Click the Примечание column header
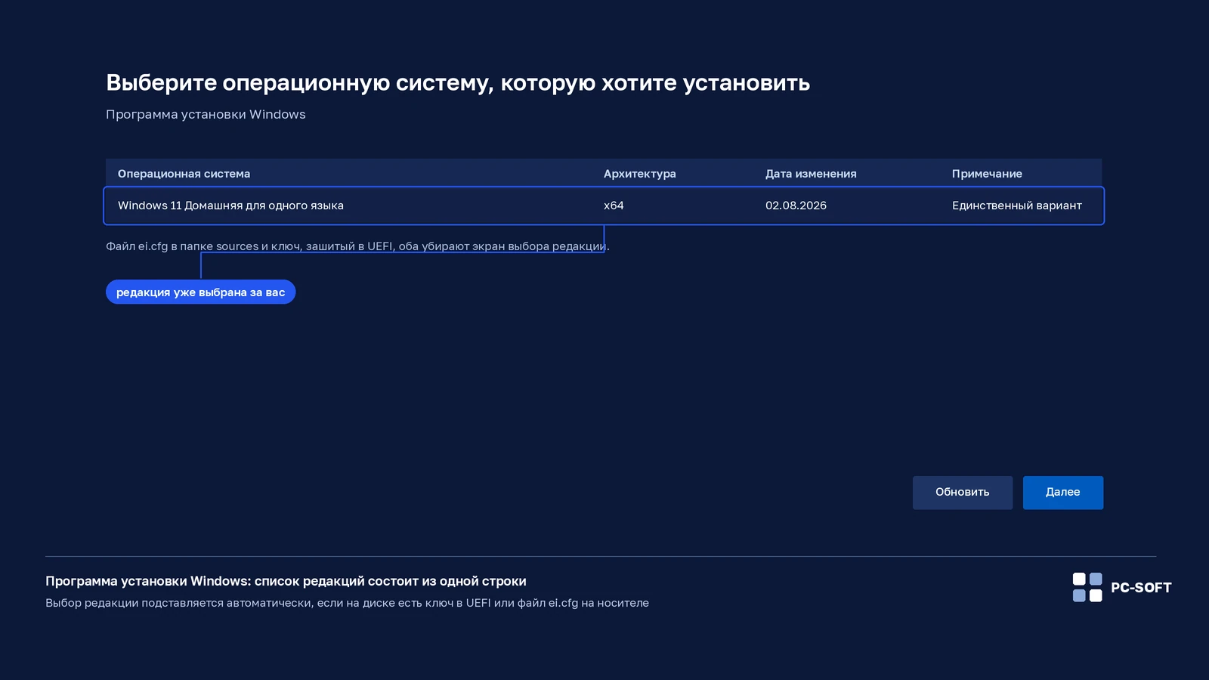 (987, 174)
